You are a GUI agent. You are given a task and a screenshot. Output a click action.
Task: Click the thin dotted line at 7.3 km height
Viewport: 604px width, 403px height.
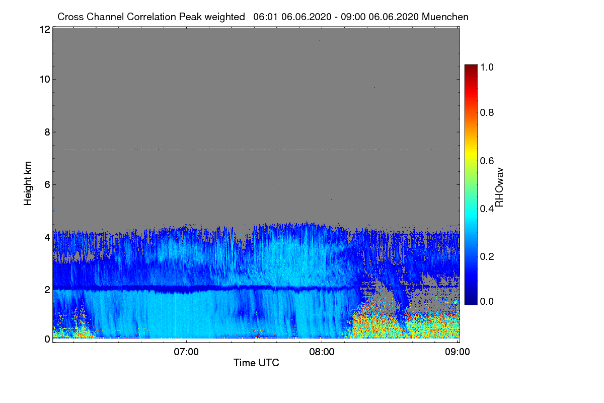[256, 150]
